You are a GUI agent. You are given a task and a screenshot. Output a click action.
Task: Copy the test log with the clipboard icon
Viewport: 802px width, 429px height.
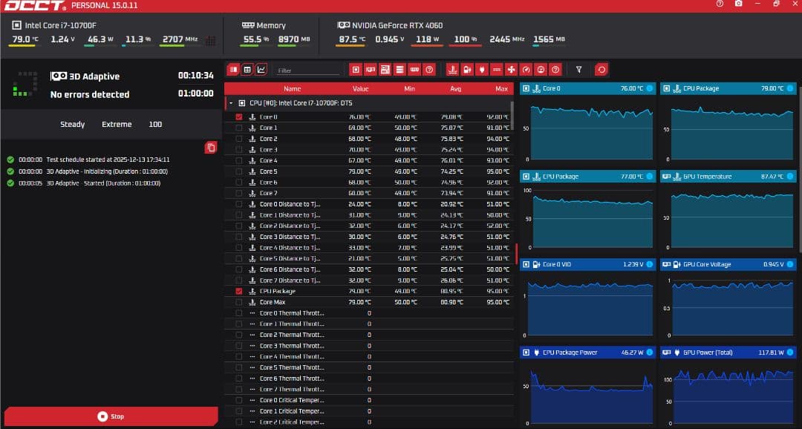pos(211,148)
